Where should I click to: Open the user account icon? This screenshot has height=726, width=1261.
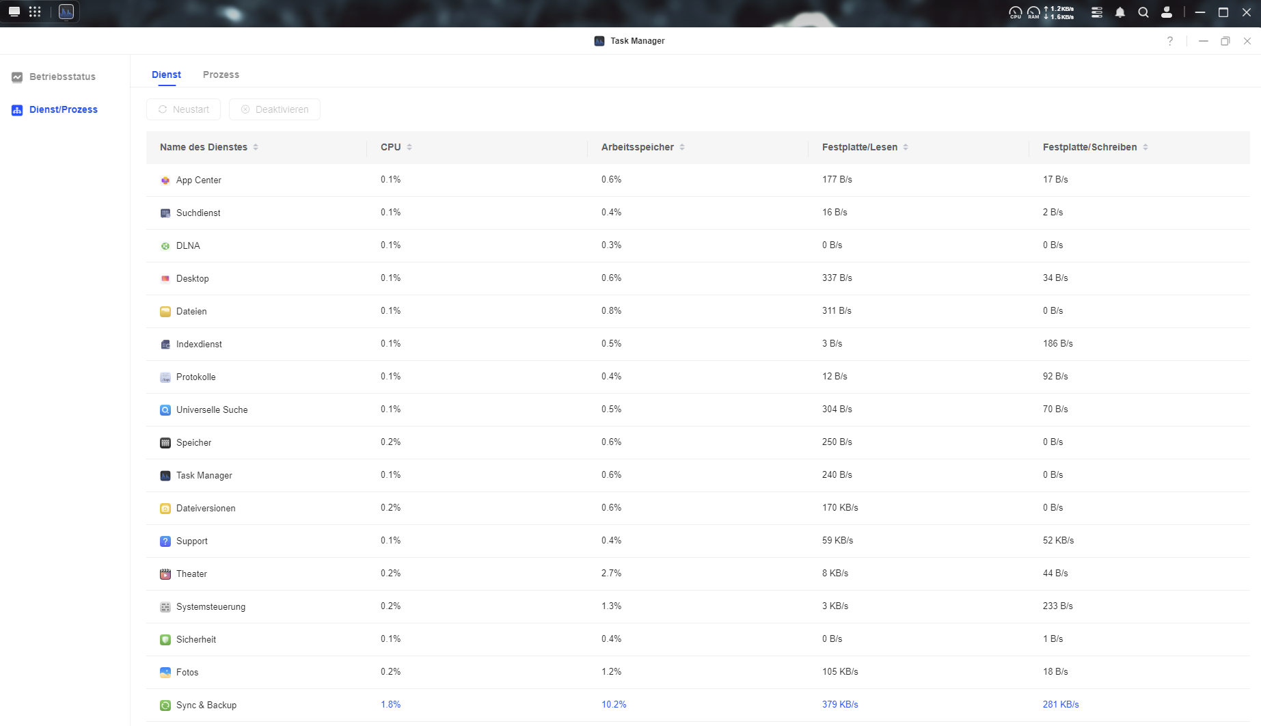point(1167,12)
